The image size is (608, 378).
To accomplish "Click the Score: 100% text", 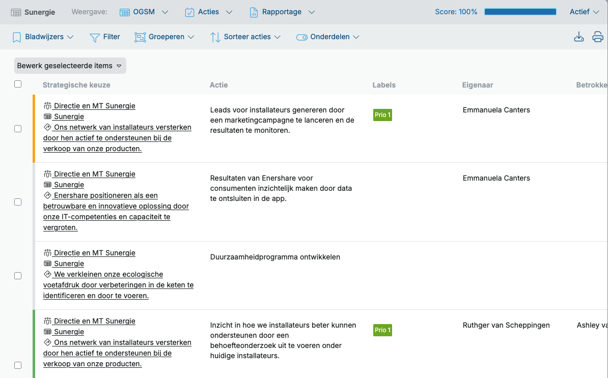I will (x=456, y=12).
